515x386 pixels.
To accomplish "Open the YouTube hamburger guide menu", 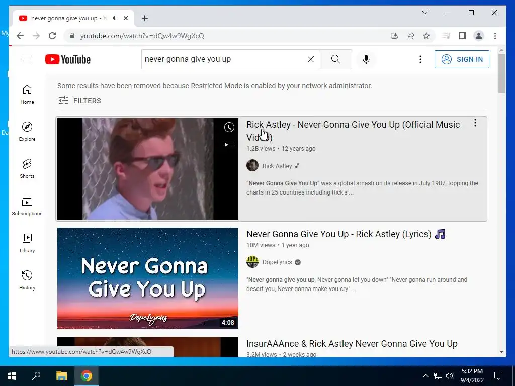I will click(27, 59).
